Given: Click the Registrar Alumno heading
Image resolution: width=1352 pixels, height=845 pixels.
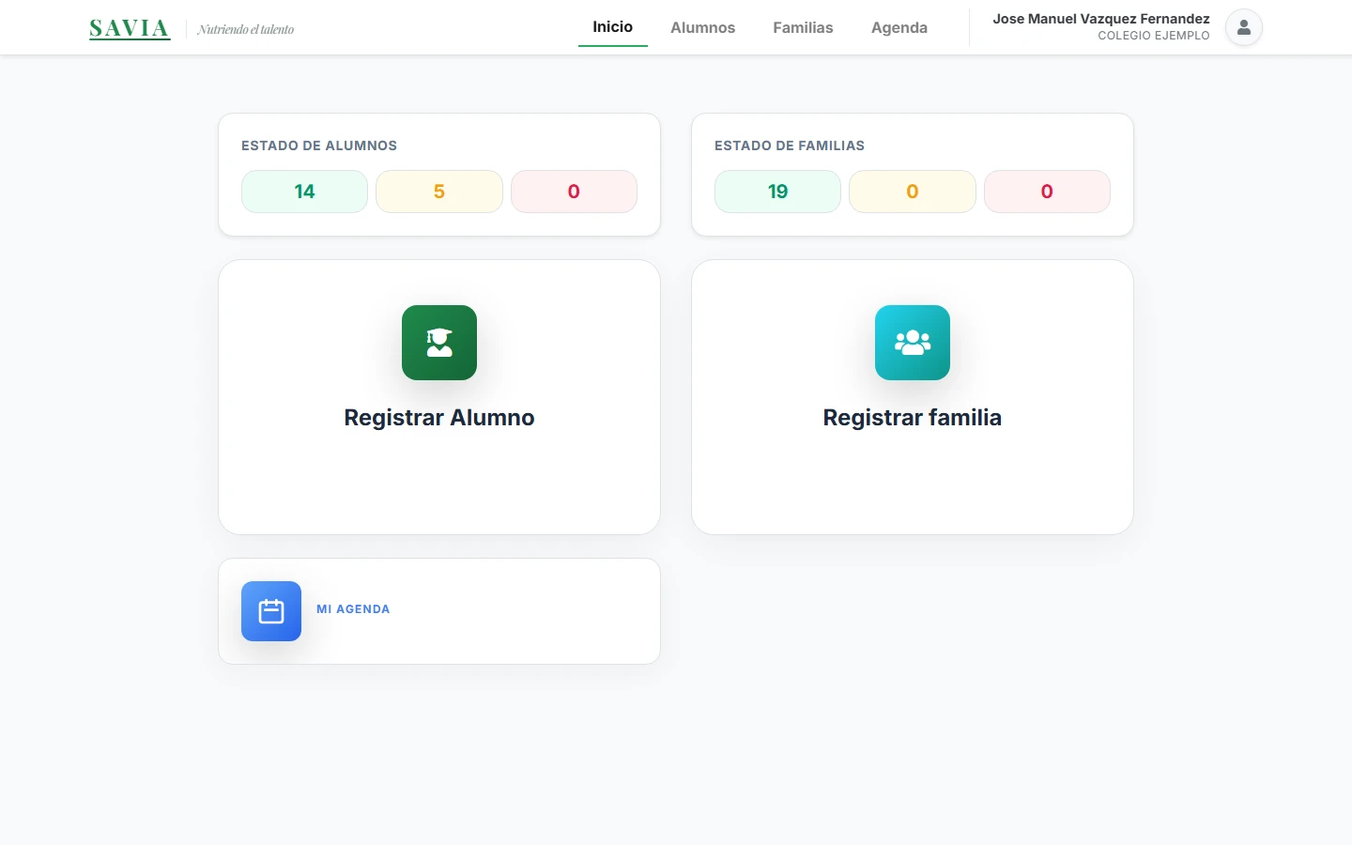Looking at the screenshot, I should pos(439,418).
